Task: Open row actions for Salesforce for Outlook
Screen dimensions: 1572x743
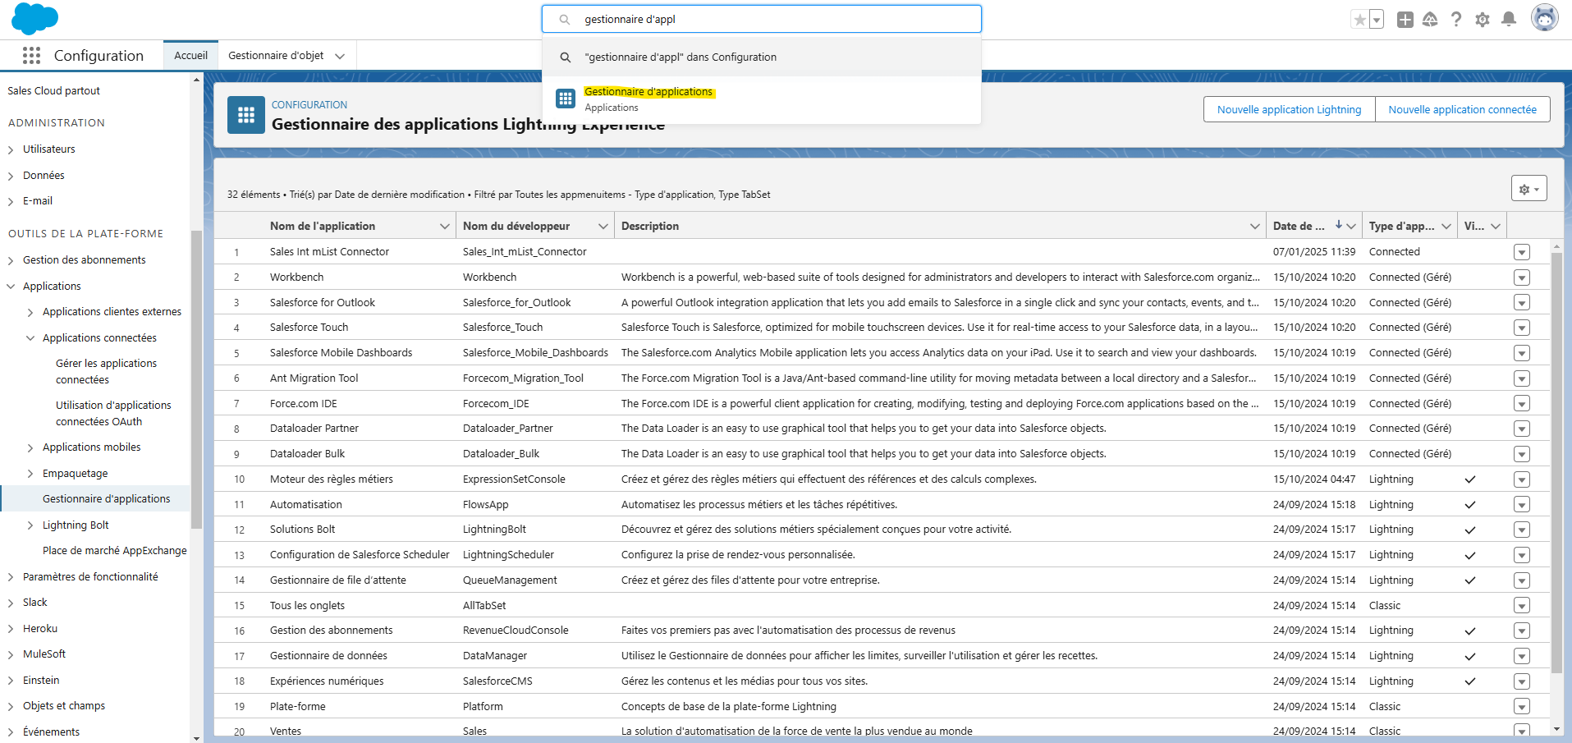Action: coord(1522,303)
